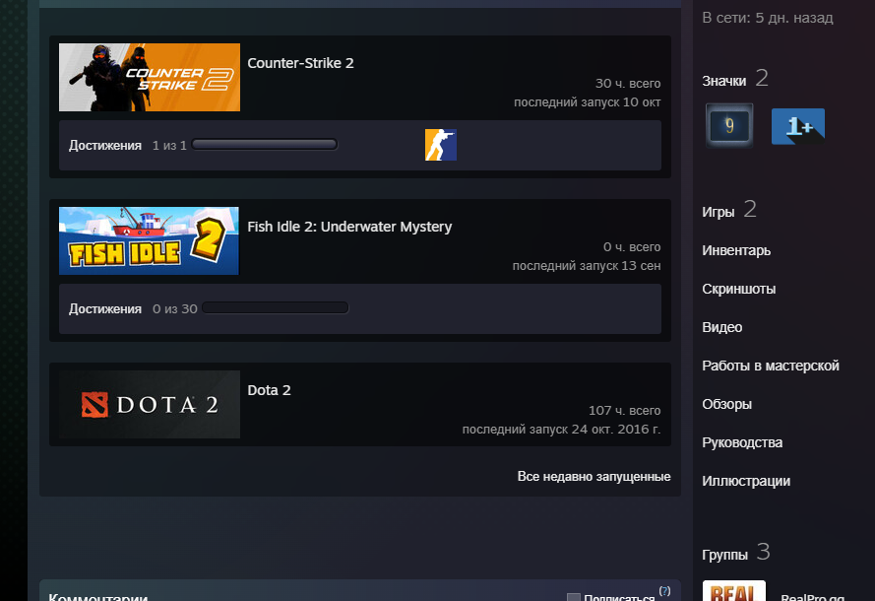The image size is (875, 601).
Task: Tick the Подписаться checkbox in comments
Action: (574, 597)
